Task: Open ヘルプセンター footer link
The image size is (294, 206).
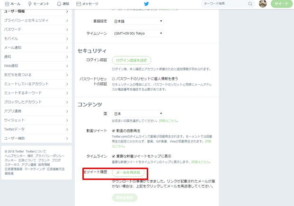Action: [15, 156]
